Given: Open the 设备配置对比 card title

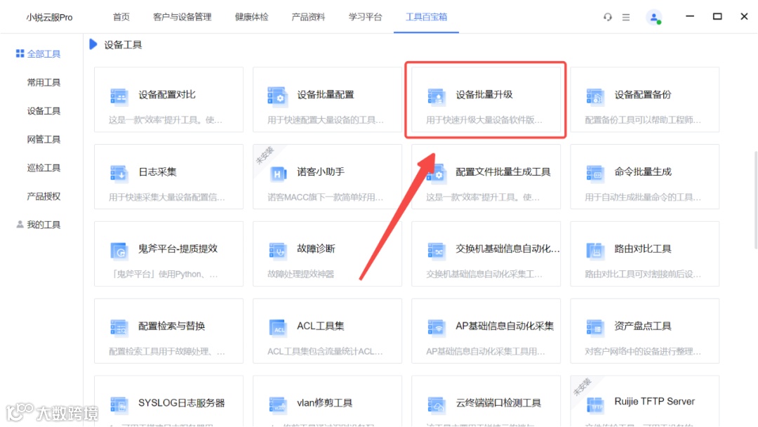Looking at the screenshot, I should point(167,95).
